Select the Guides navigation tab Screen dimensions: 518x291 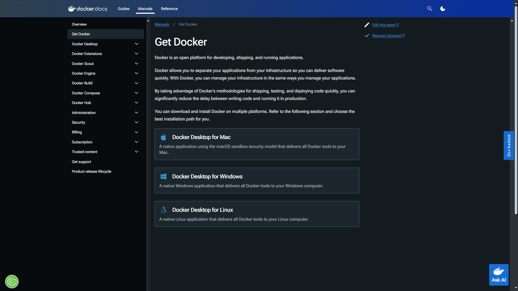coord(124,9)
